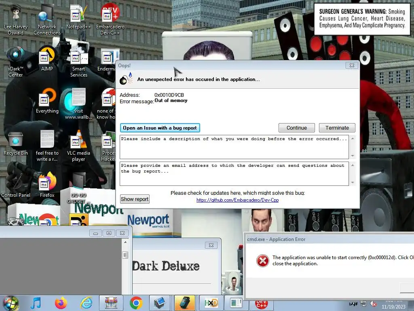Switch to the card-reader app taskbar button
This screenshot has width=414, height=311.
185,303
